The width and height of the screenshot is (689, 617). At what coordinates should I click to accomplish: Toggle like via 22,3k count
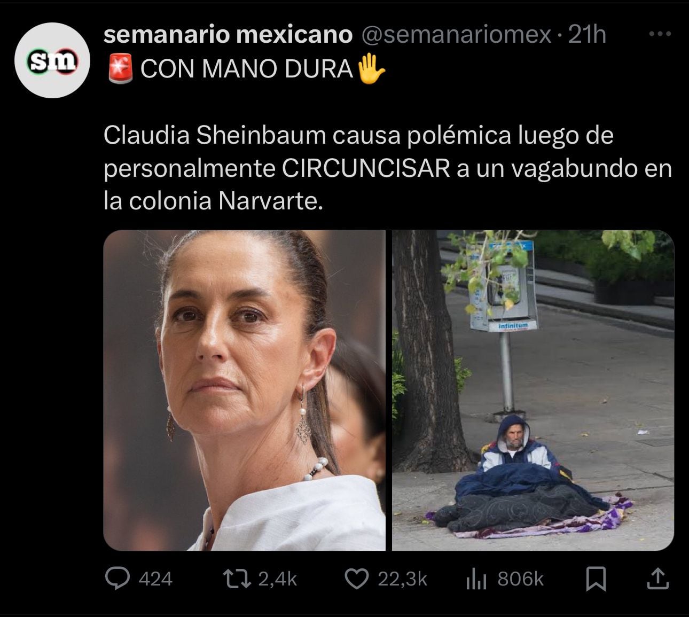pyautogui.click(x=402, y=579)
